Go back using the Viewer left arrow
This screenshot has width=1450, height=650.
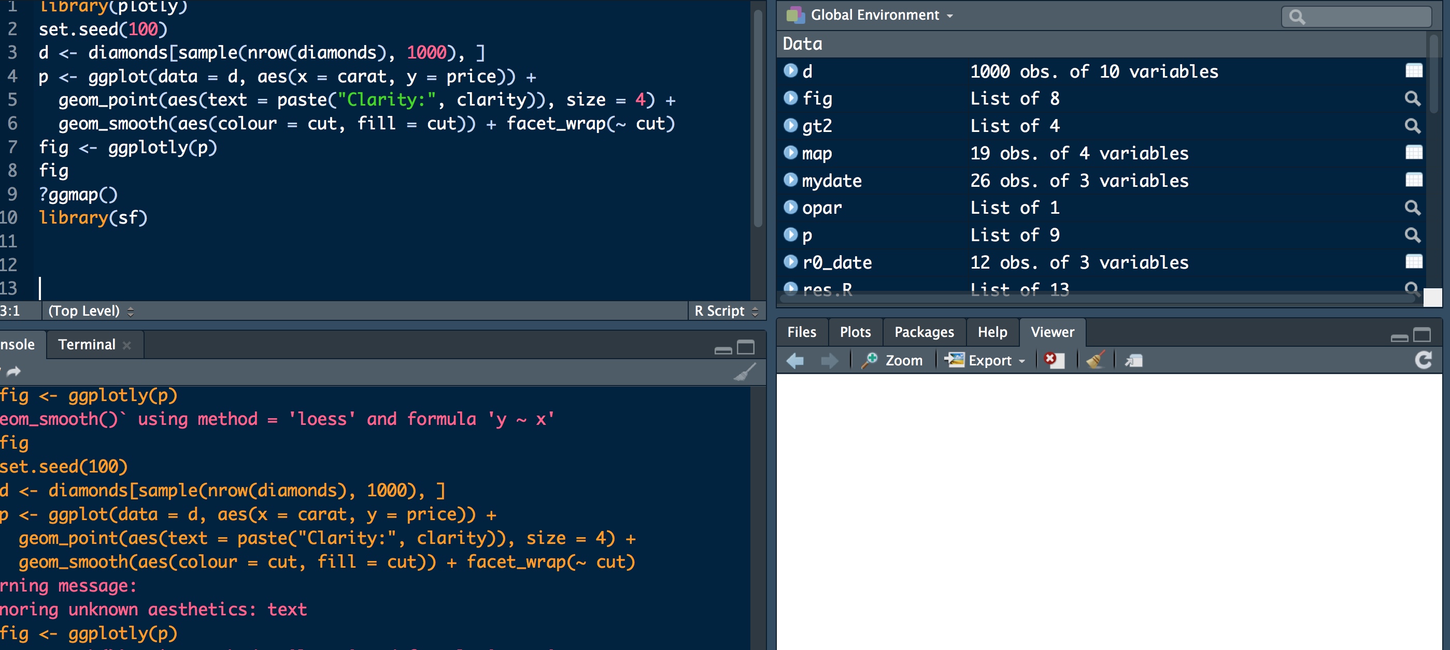click(795, 360)
